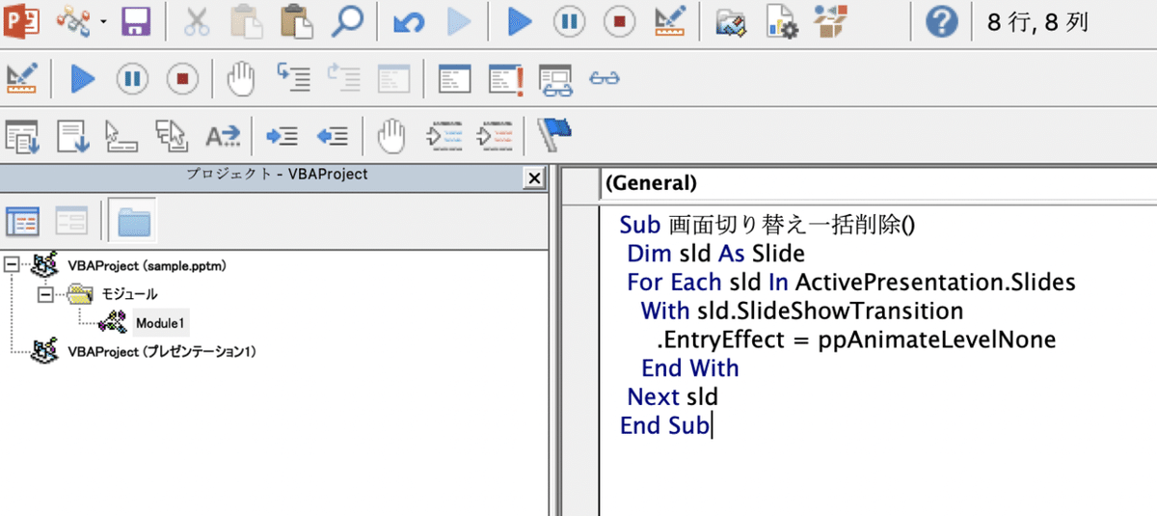Viewport: 1157px width, 516px height.
Task: Click View Code in the project panel
Action: coord(22,222)
